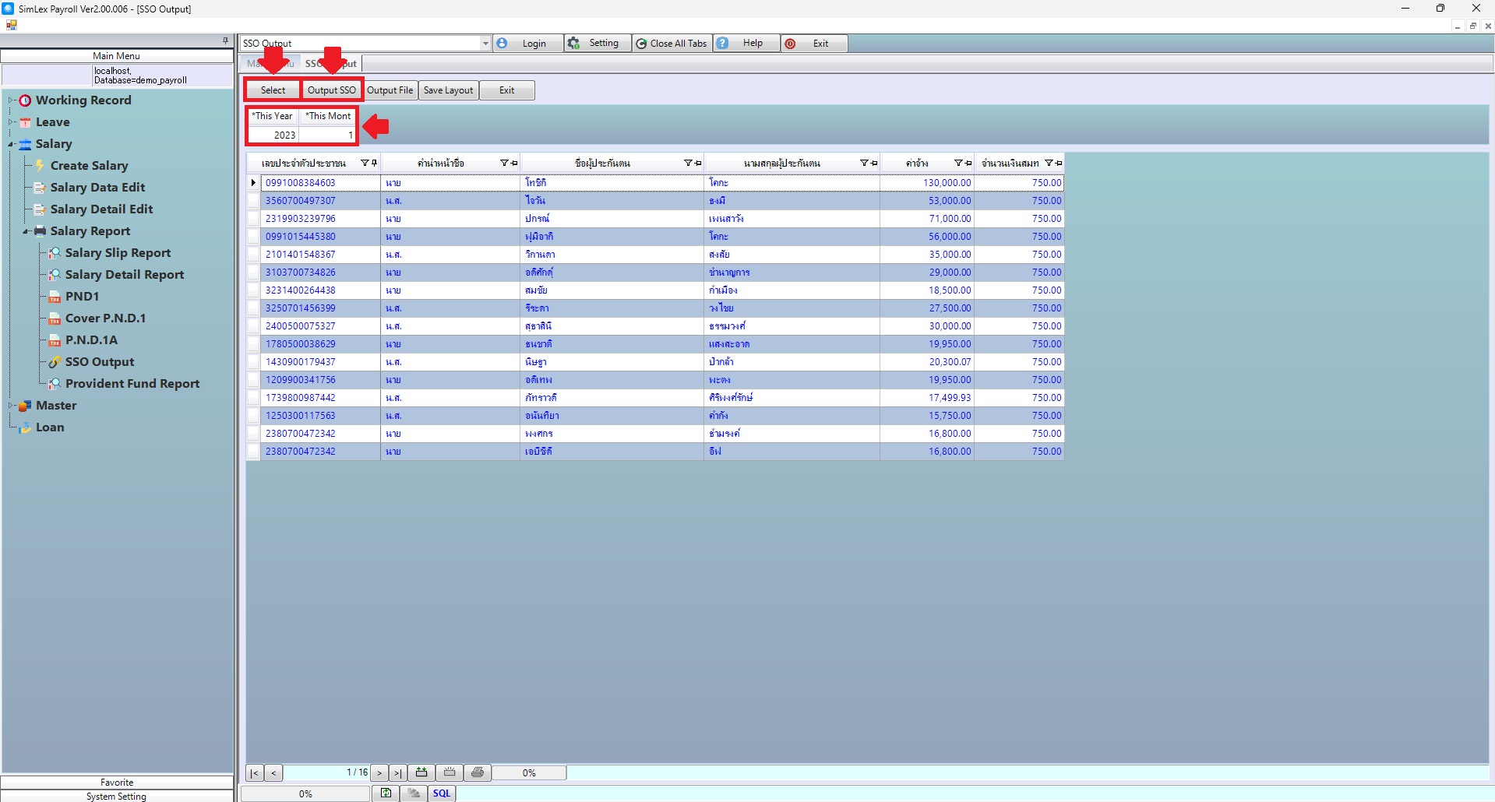Screen dimensions: 1495x802
Task: Click the Help question mark icon
Action: [x=723, y=44]
